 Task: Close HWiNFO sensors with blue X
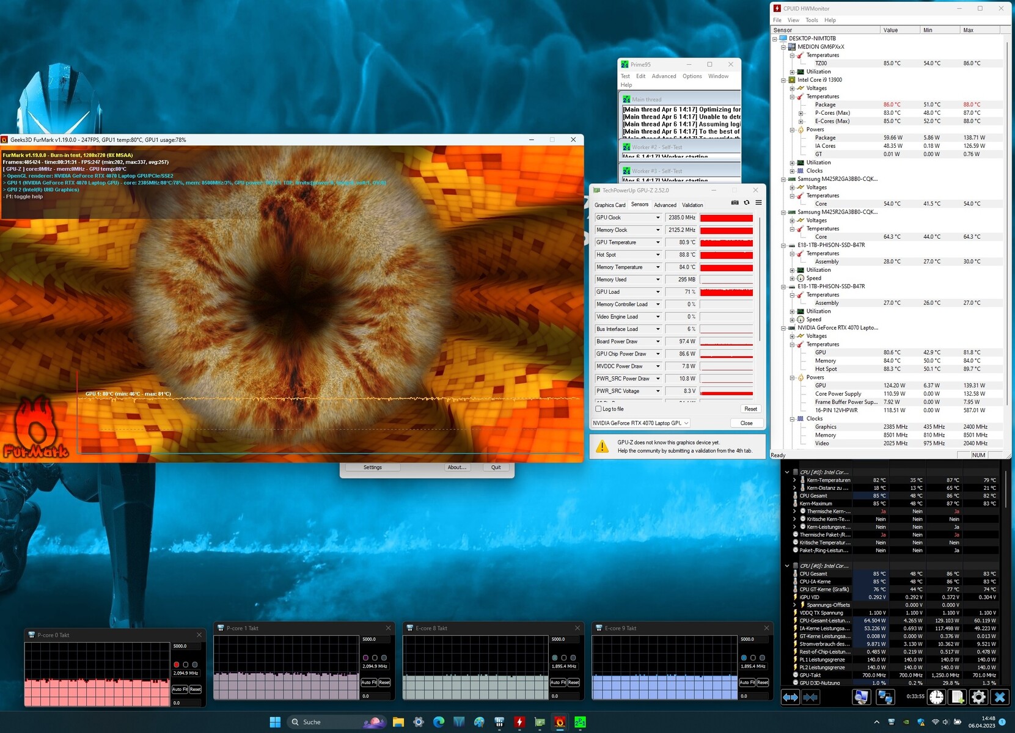[1000, 697]
